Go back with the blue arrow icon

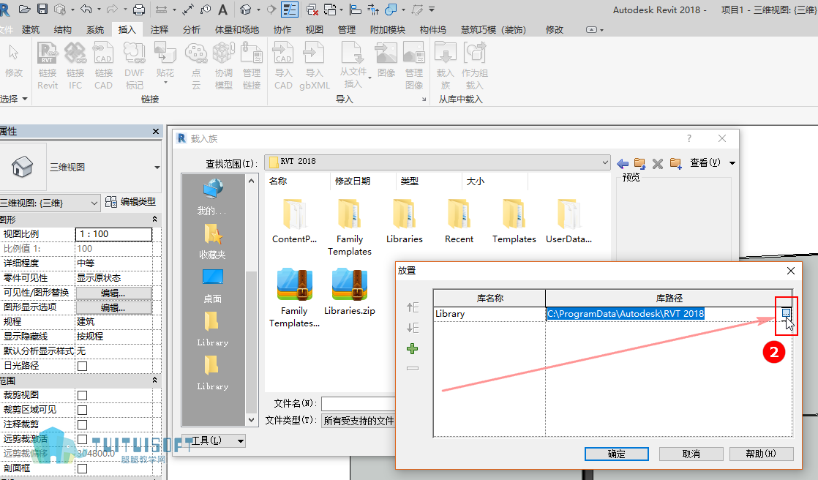pos(623,163)
